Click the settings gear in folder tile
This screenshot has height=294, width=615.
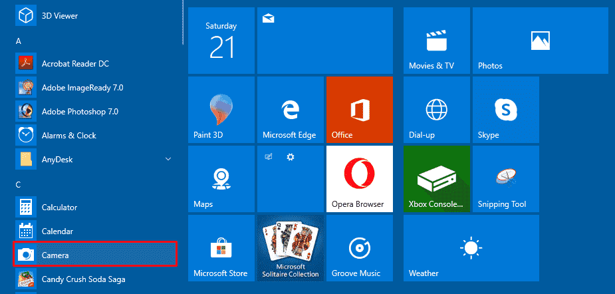291,157
